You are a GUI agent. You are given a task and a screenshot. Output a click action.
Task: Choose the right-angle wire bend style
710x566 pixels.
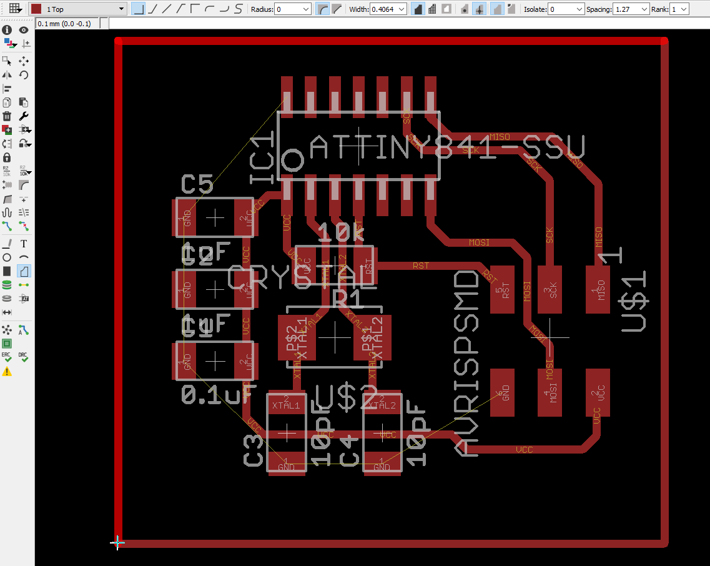pyautogui.click(x=139, y=9)
